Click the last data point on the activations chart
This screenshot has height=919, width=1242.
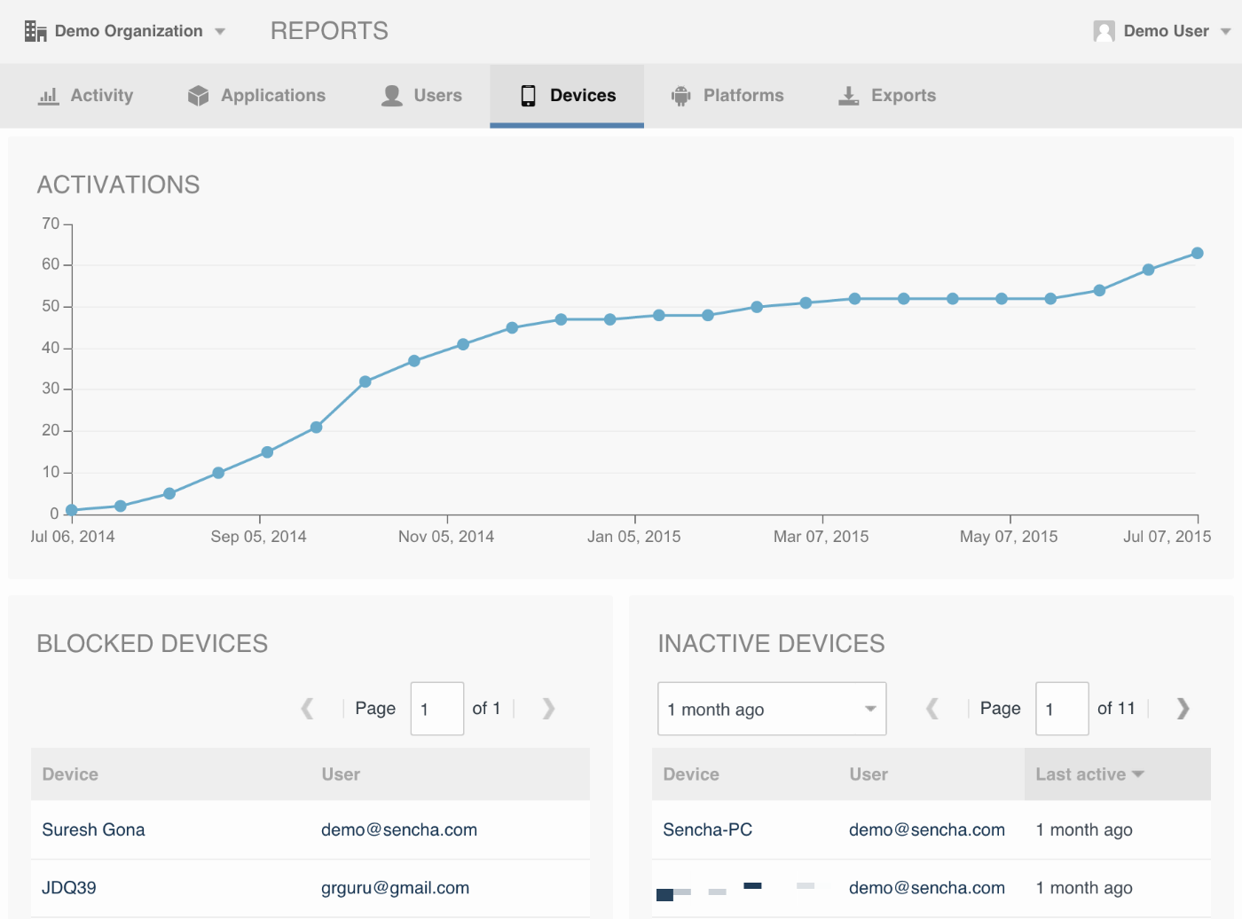click(1197, 254)
